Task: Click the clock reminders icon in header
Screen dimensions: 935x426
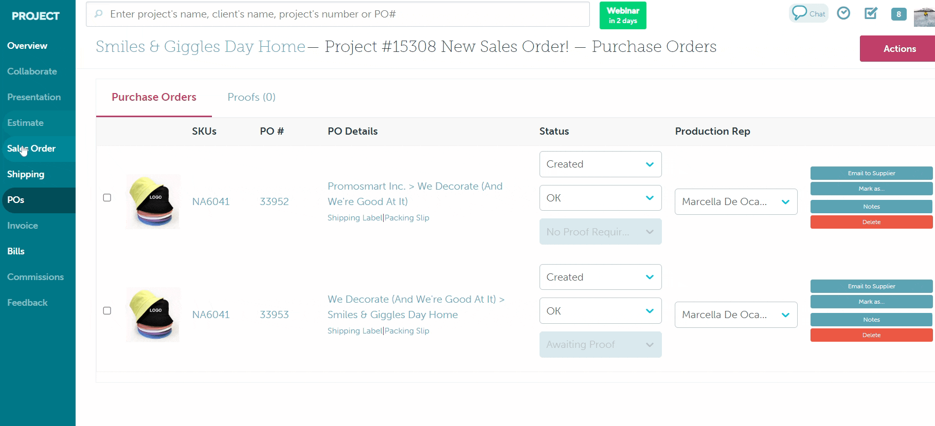Action: click(843, 13)
